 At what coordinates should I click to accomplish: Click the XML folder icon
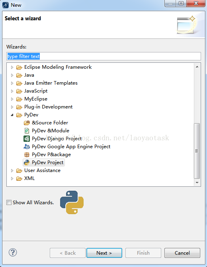[19, 179]
